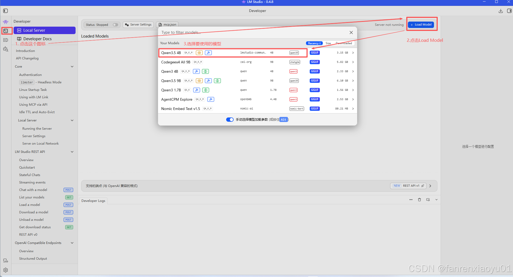Open Serve on Local Network docs page
Image resolution: width=513 pixels, height=277 pixels.
pyautogui.click(x=40, y=144)
